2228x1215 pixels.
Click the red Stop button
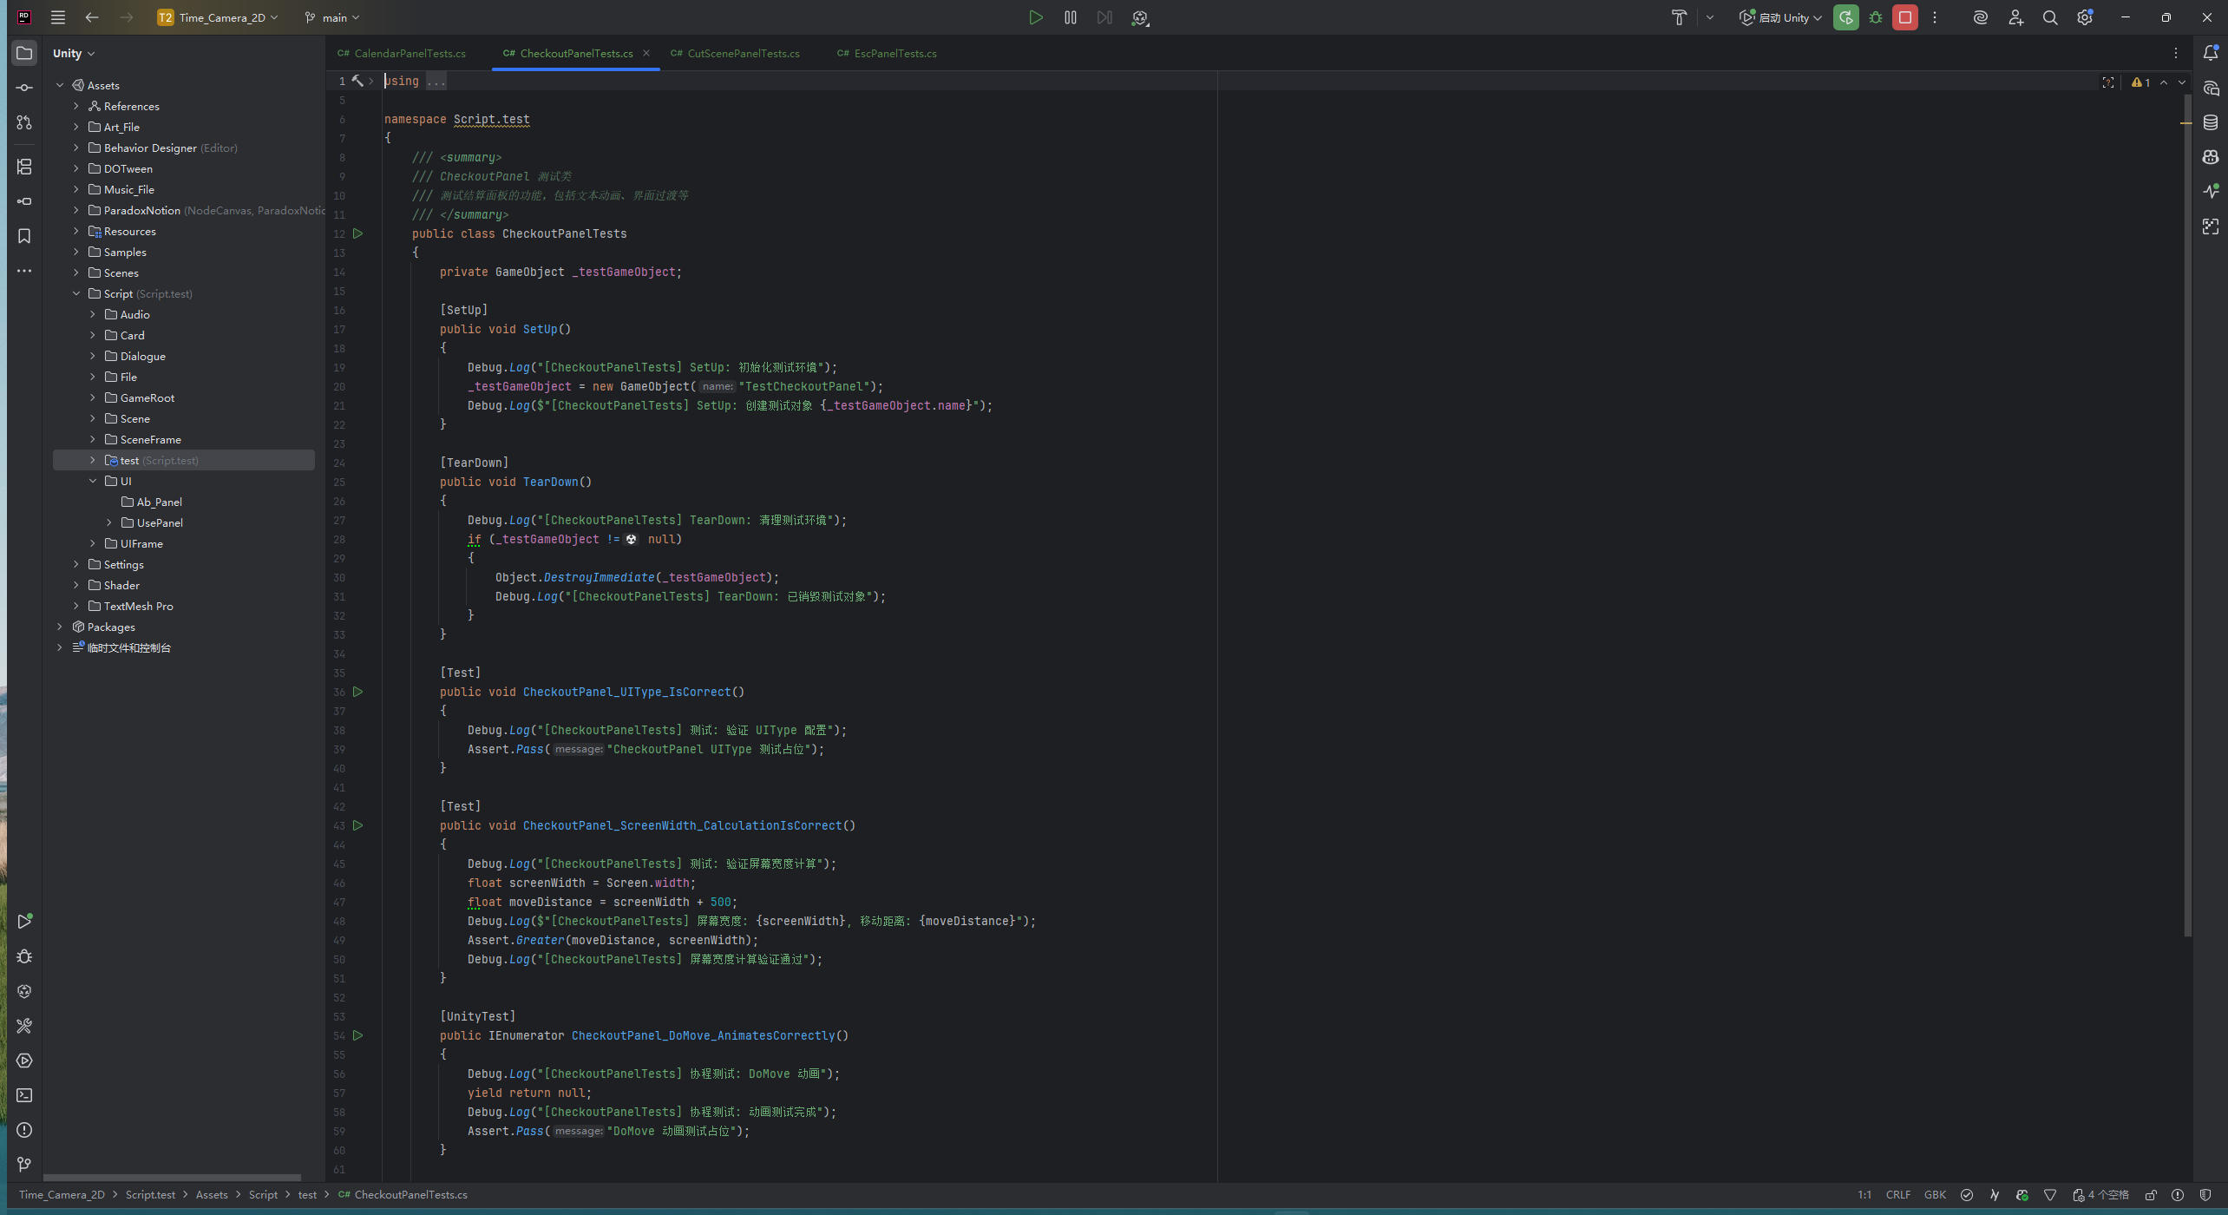(1905, 17)
